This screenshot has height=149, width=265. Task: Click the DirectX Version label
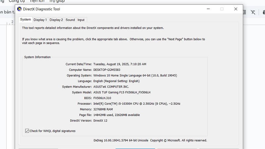tap(81, 121)
